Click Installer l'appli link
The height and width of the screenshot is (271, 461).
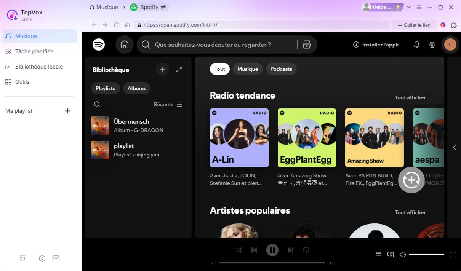point(376,45)
